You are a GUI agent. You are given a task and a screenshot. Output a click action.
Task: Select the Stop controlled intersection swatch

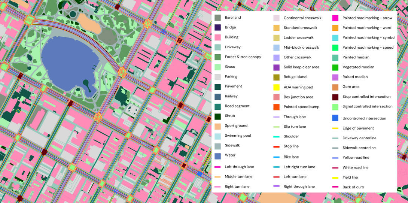tap(335, 97)
